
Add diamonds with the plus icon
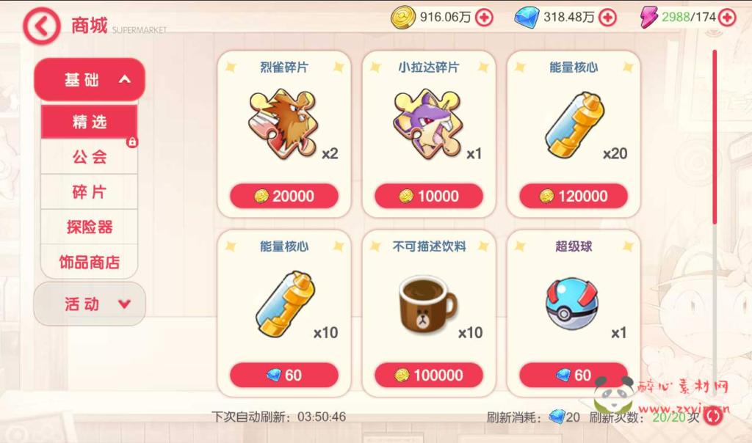click(x=607, y=18)
